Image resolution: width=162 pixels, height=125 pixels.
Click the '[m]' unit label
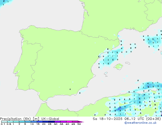(x=36, y=119)
